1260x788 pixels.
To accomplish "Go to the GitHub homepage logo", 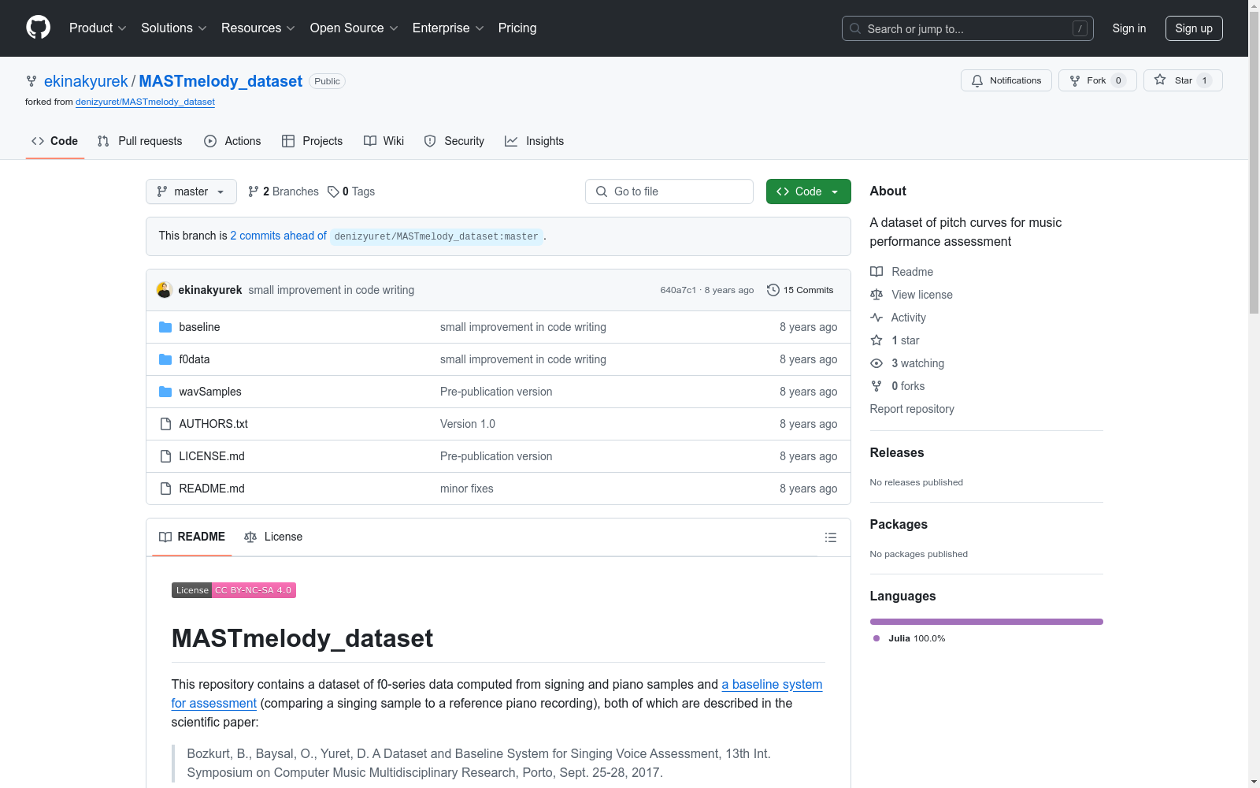I will (38, 28).
